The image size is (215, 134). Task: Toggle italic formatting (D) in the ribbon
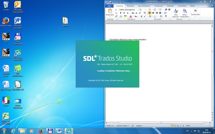[124, 13]
